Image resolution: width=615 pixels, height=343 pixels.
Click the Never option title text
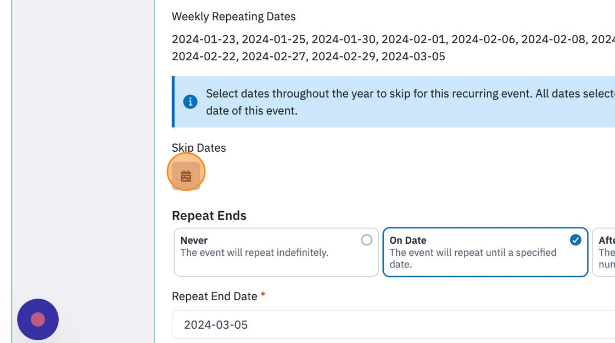pos(194,241)
